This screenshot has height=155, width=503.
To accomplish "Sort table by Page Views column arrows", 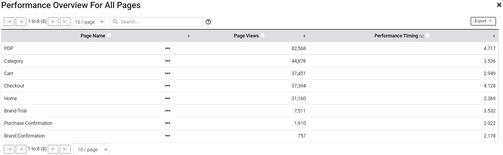I will point(304,36).
